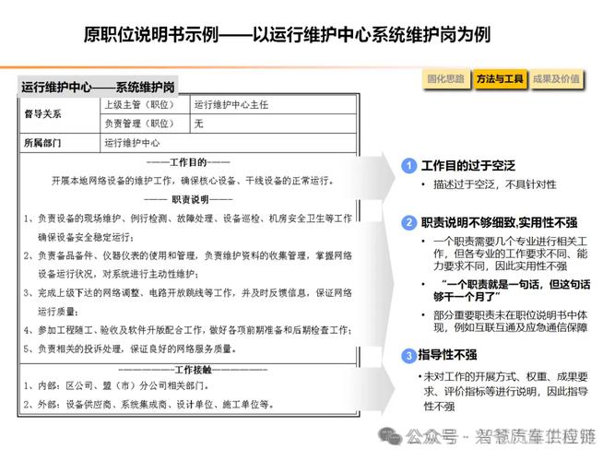Select the 方法与工具 tab
This screenshot has height=461, width=615.
[500, 79]
